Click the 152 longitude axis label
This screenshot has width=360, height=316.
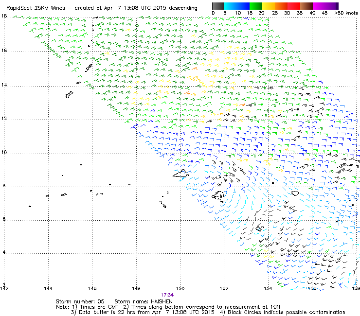[224, 288]
